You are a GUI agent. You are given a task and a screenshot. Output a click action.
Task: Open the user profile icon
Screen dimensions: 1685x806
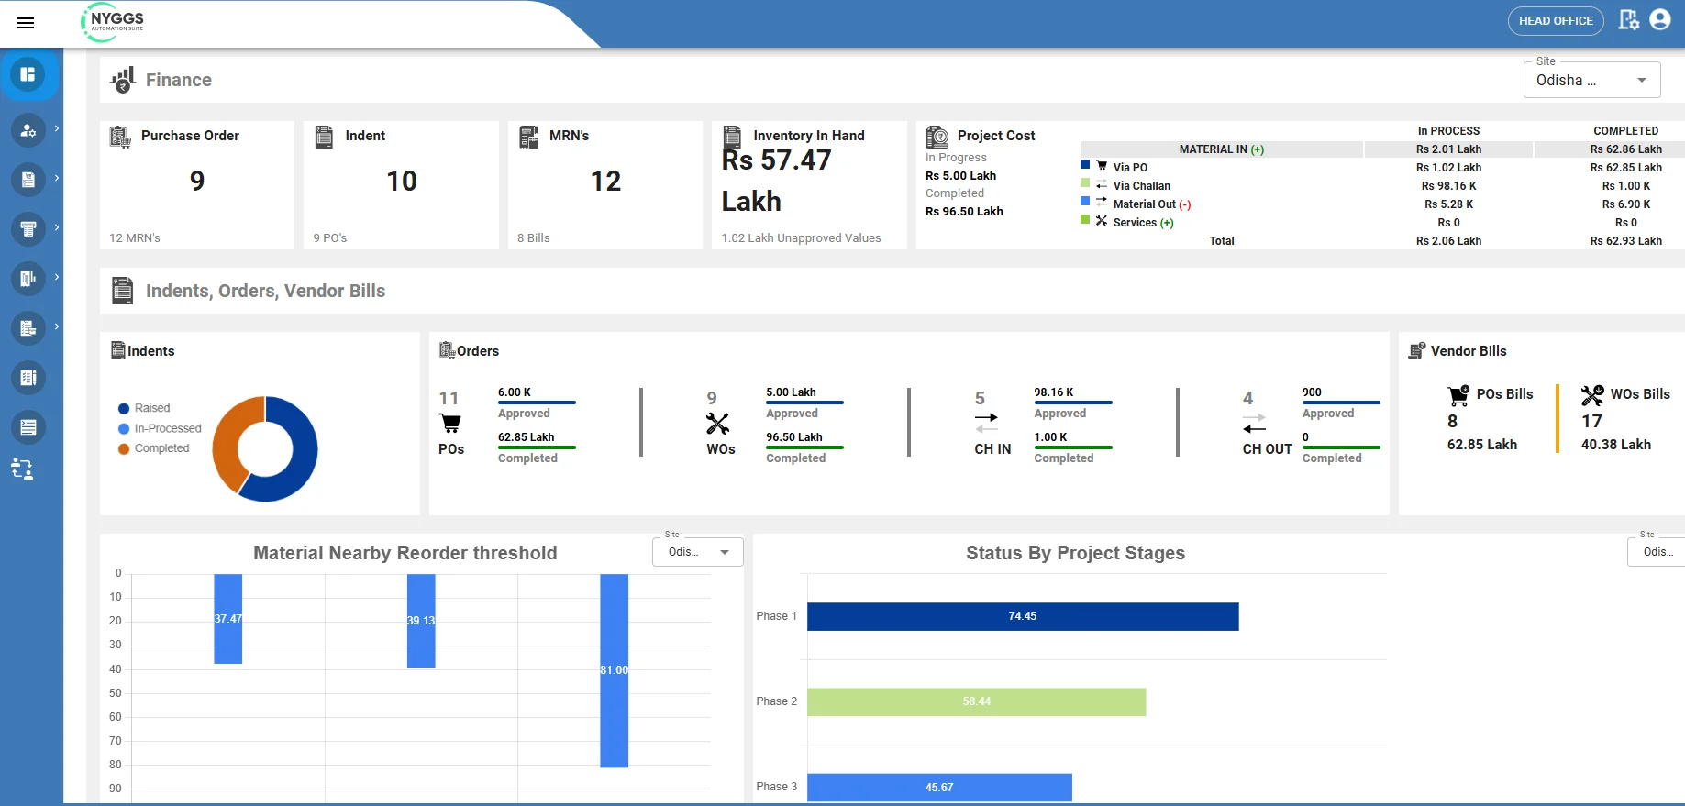tap(1660, 20)
